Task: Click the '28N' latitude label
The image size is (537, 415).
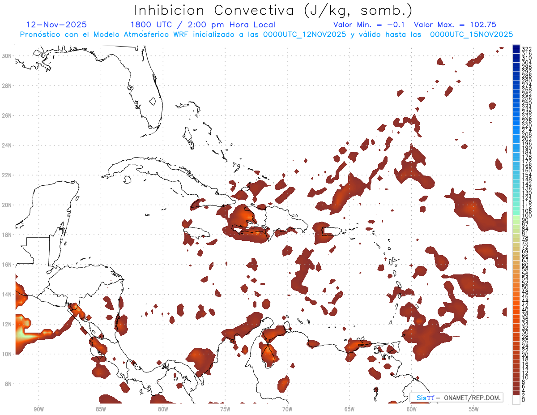Action: point(7,86)
